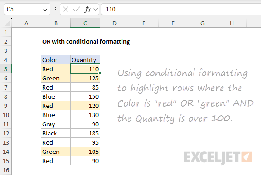This screenshot has height=175, width=261.
Task: Select column B header
Action: coord(56,23)
